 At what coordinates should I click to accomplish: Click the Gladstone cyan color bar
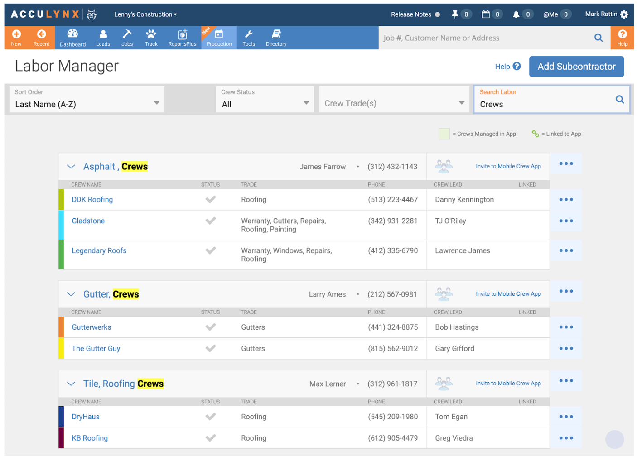coord(61,225)
